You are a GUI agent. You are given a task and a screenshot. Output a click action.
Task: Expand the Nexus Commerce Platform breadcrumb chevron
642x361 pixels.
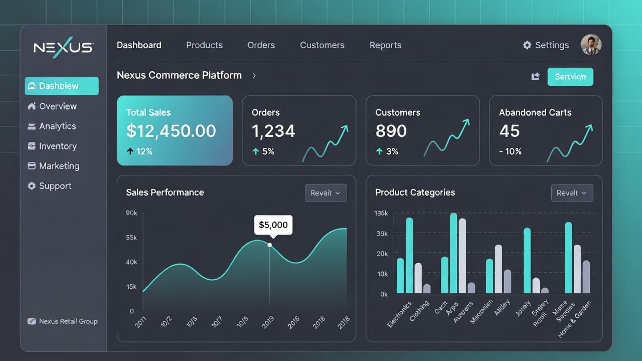[x=254, y=76]
